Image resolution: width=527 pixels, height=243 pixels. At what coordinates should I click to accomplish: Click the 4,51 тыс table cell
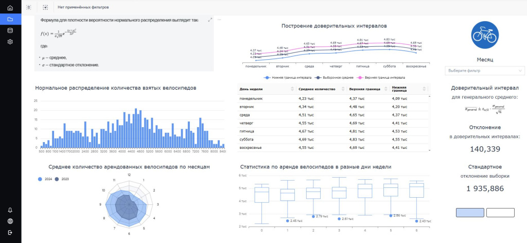(306, 115)
